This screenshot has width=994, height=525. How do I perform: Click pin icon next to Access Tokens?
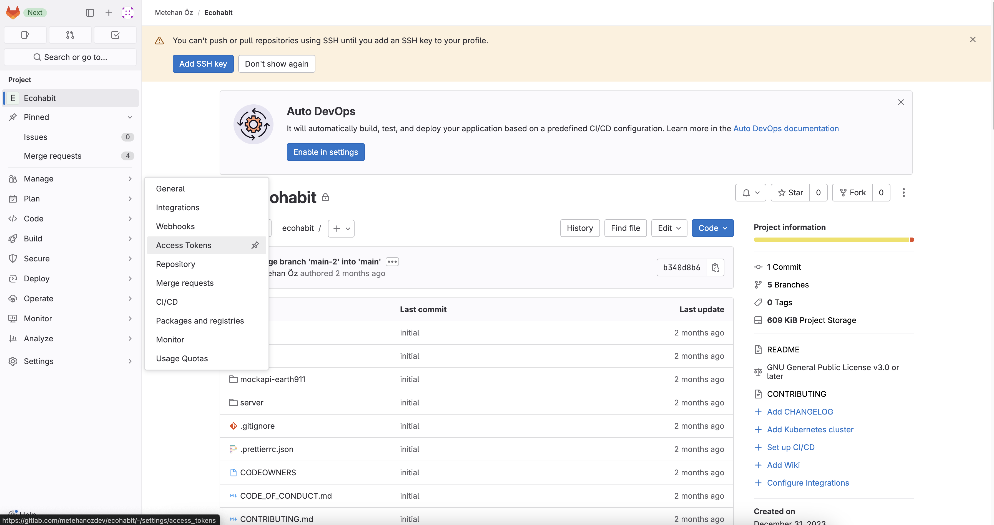(x=255, y=245)
